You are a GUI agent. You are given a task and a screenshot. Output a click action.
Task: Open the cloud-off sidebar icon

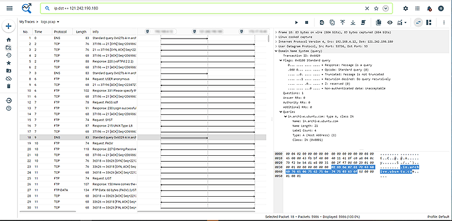9,78
